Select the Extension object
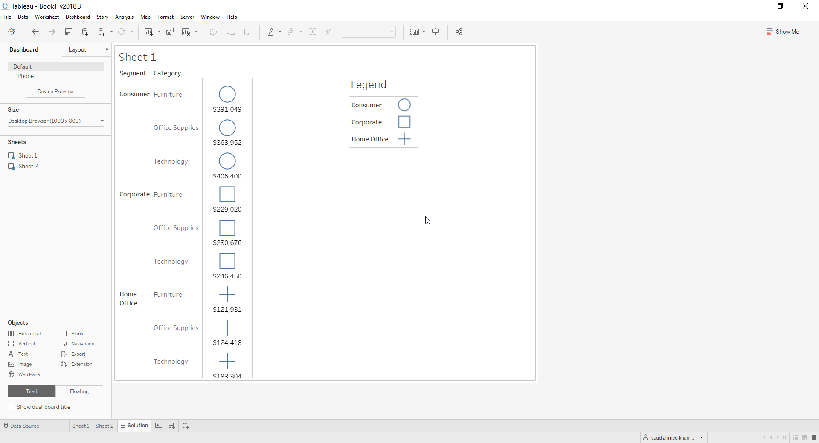 (77, 364)
